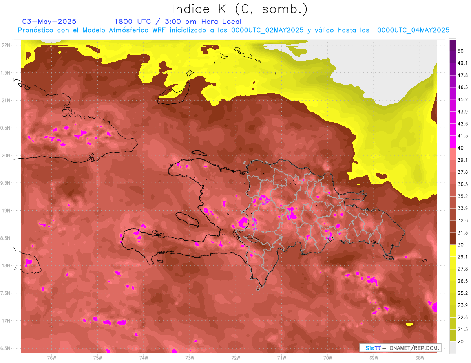Click the colorbar value "42.6"
Image resolution: width=471 pixels, height=363 pixels.
click(462, 124)
